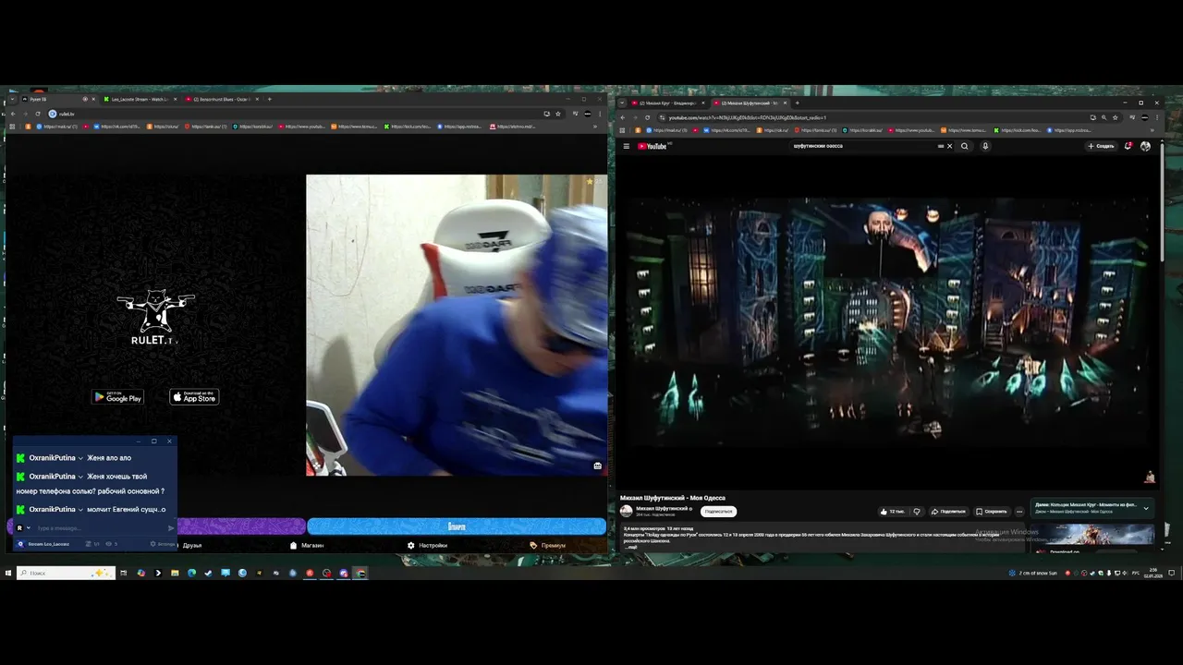Click Поделиться share button
Viewport: 1183px width, 665px height.
coord(948,511)
